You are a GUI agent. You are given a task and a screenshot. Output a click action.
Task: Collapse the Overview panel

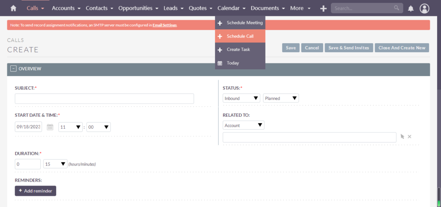[13, 68]
